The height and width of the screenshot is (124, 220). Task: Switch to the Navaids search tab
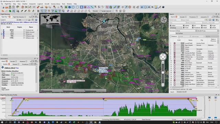[183, 17]
